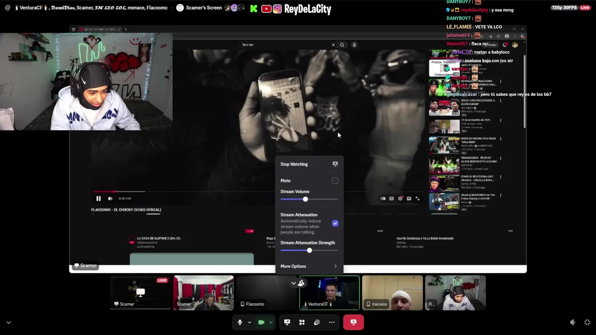The width and height of the screenshot is (596, 335).
Task: Click Aún No Comienza suggested video title
Action: (425, 238)
